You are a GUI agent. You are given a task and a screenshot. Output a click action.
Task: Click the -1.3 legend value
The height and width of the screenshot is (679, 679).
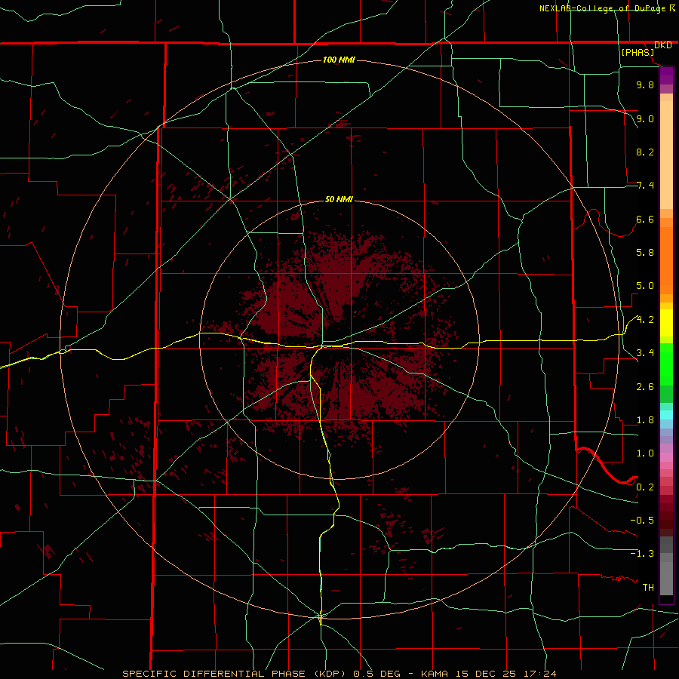pos(642,554)
